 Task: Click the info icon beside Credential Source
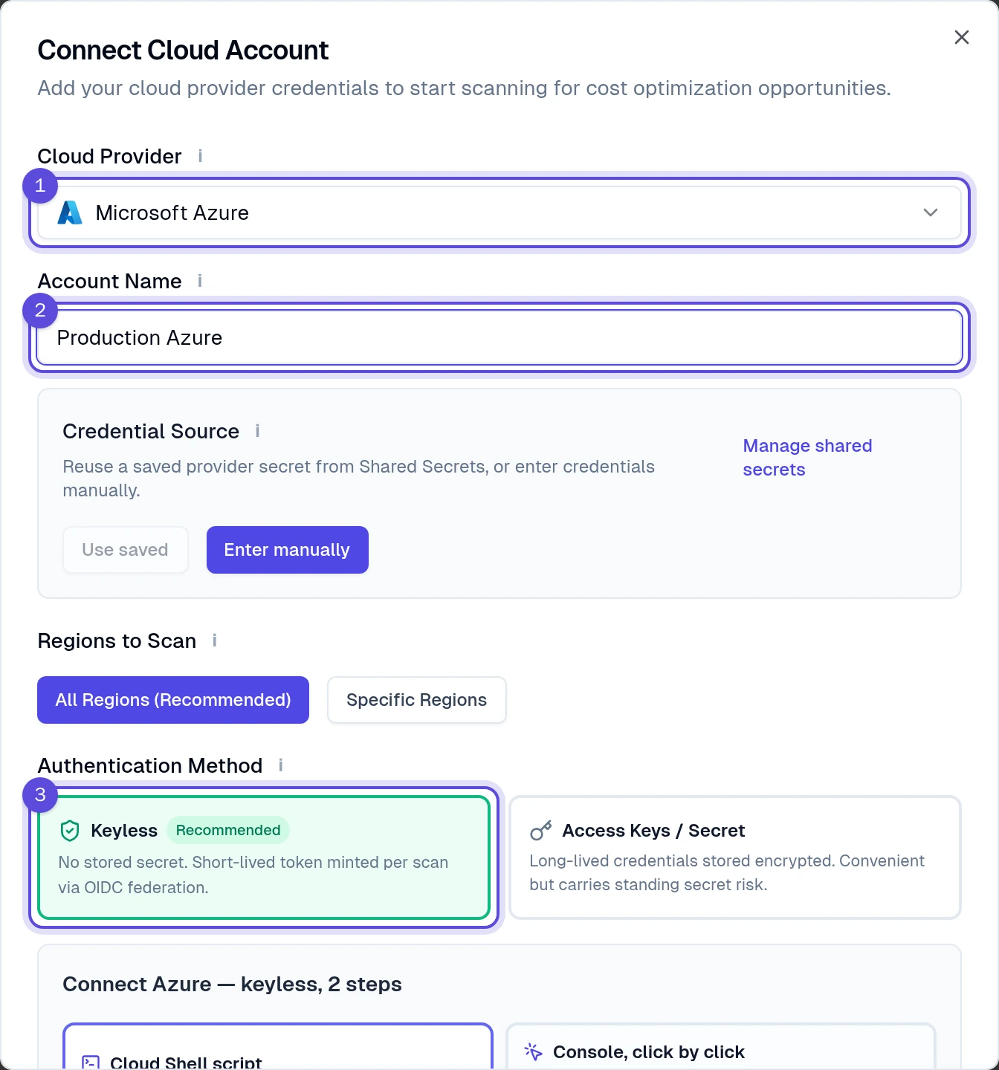coord(258,431)
